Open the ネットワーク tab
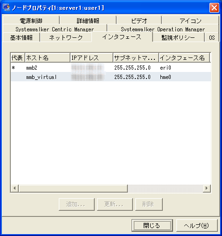 (x=66, y=37)
